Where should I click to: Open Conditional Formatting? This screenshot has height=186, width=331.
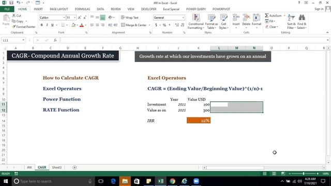click(196, 22)
